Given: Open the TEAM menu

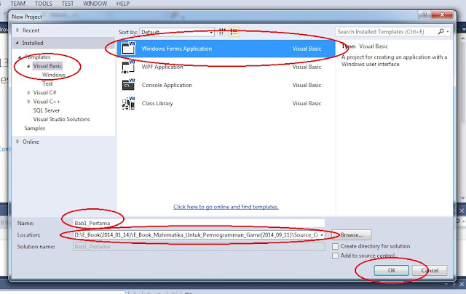Looking at the screenshot, I should (17, 4).
